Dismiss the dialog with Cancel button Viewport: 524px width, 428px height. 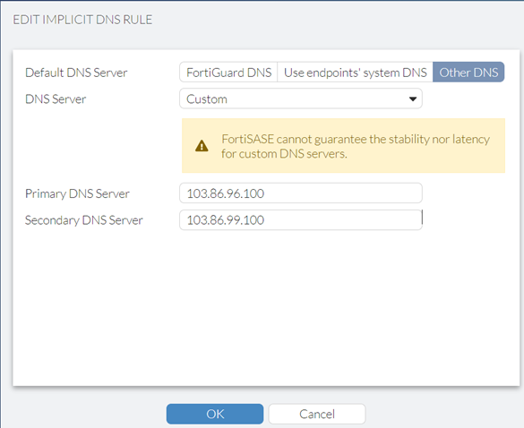pos(317,414)
